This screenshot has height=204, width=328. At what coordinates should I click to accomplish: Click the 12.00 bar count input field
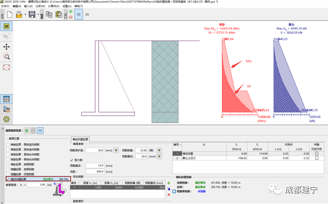coord(142,151)
